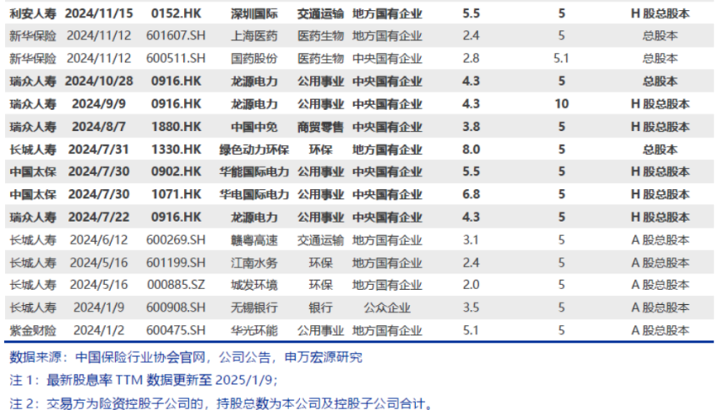Viewport: 725px width, 410px height.
Task: Click the company name 华光环能
Action: tap(254, 331)
